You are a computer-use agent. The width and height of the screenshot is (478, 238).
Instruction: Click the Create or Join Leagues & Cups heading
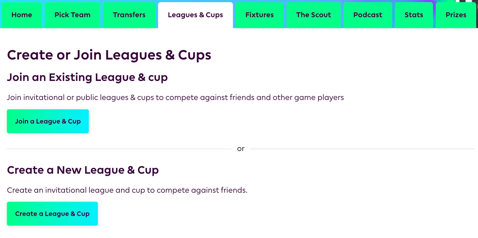point(109,55)
